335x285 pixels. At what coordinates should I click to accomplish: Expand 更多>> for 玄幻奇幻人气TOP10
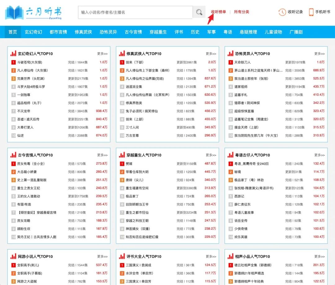tap(102, 54)
